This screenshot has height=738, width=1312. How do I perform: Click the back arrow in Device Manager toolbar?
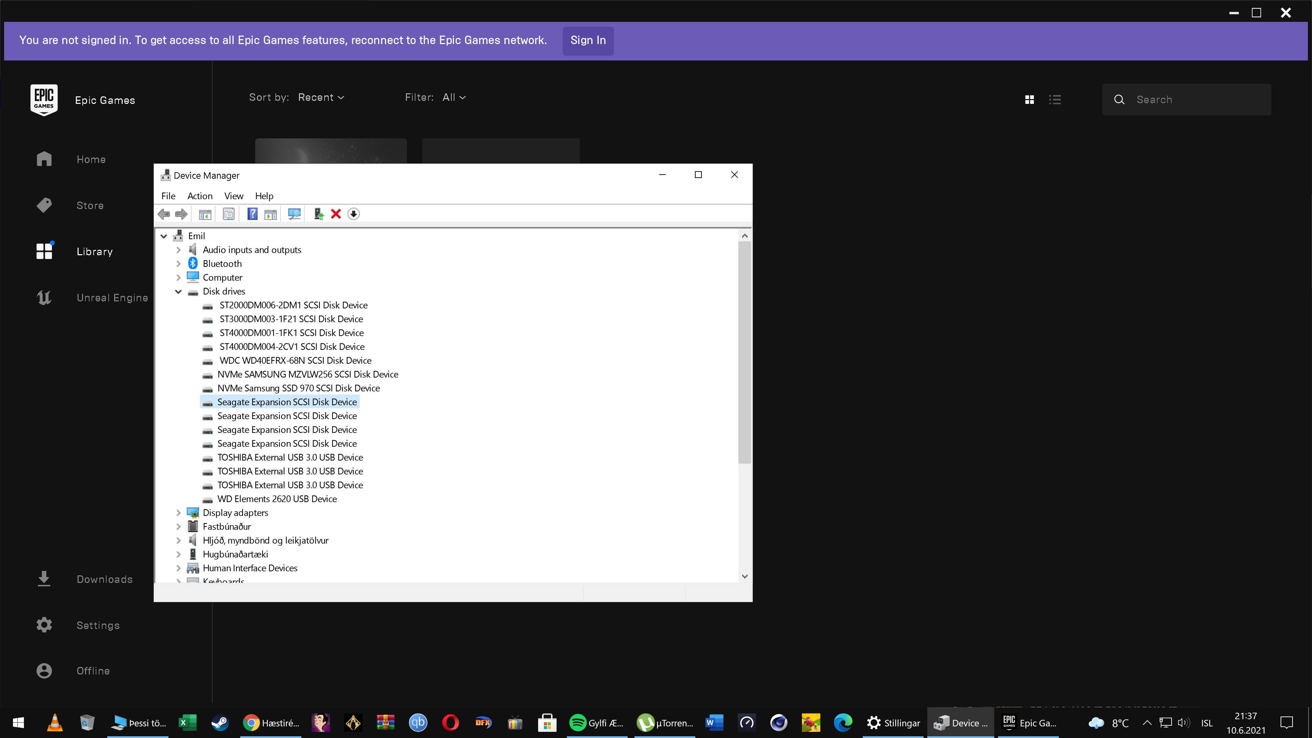coord(164,214)
